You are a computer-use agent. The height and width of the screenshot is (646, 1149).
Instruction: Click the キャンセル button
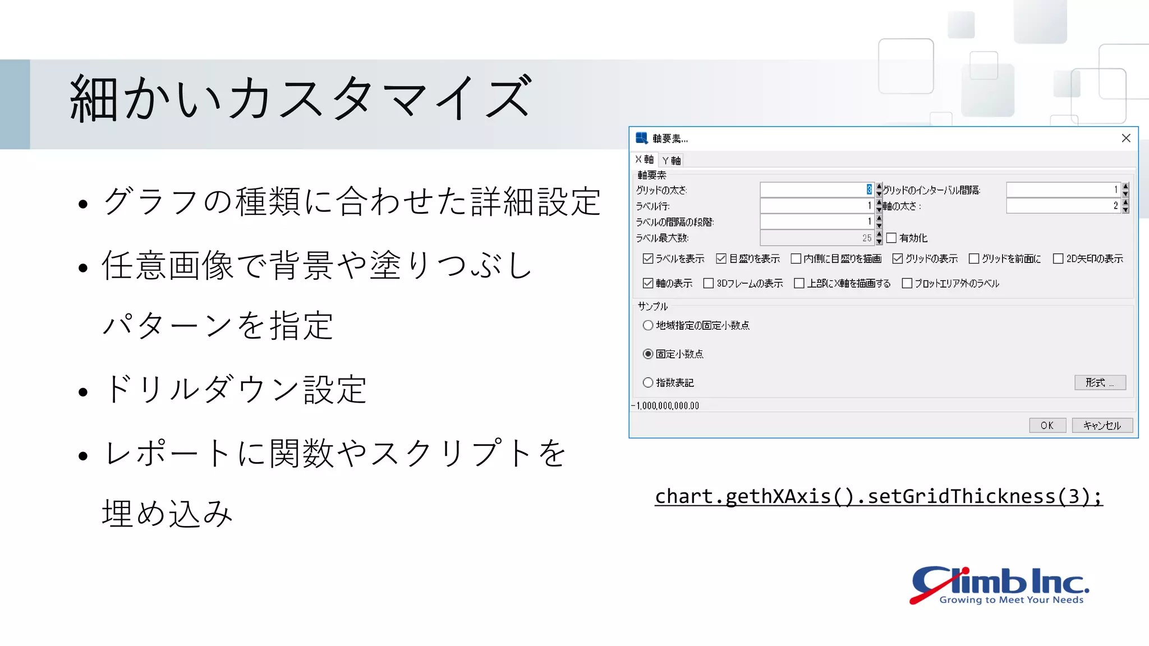[x=1102, y=425]
